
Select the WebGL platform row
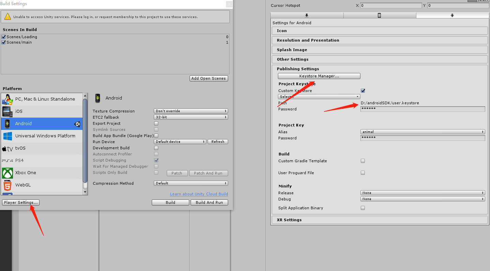42,185
